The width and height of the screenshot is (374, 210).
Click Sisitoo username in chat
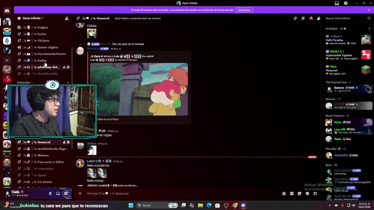[91, 143]
